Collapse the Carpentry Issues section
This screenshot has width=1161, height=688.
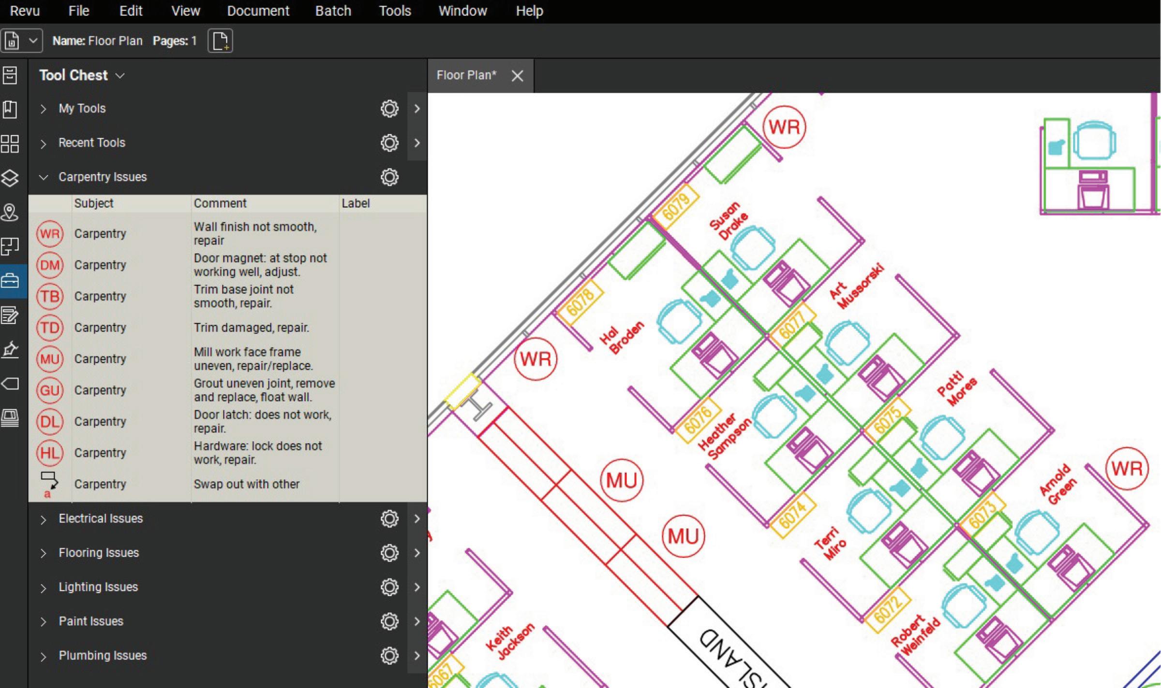point(44,177)
